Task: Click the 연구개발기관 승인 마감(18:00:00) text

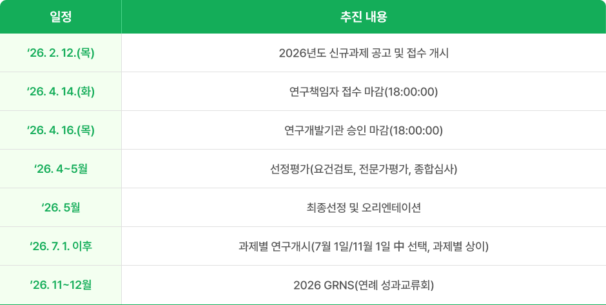Action: pos(364,130)
